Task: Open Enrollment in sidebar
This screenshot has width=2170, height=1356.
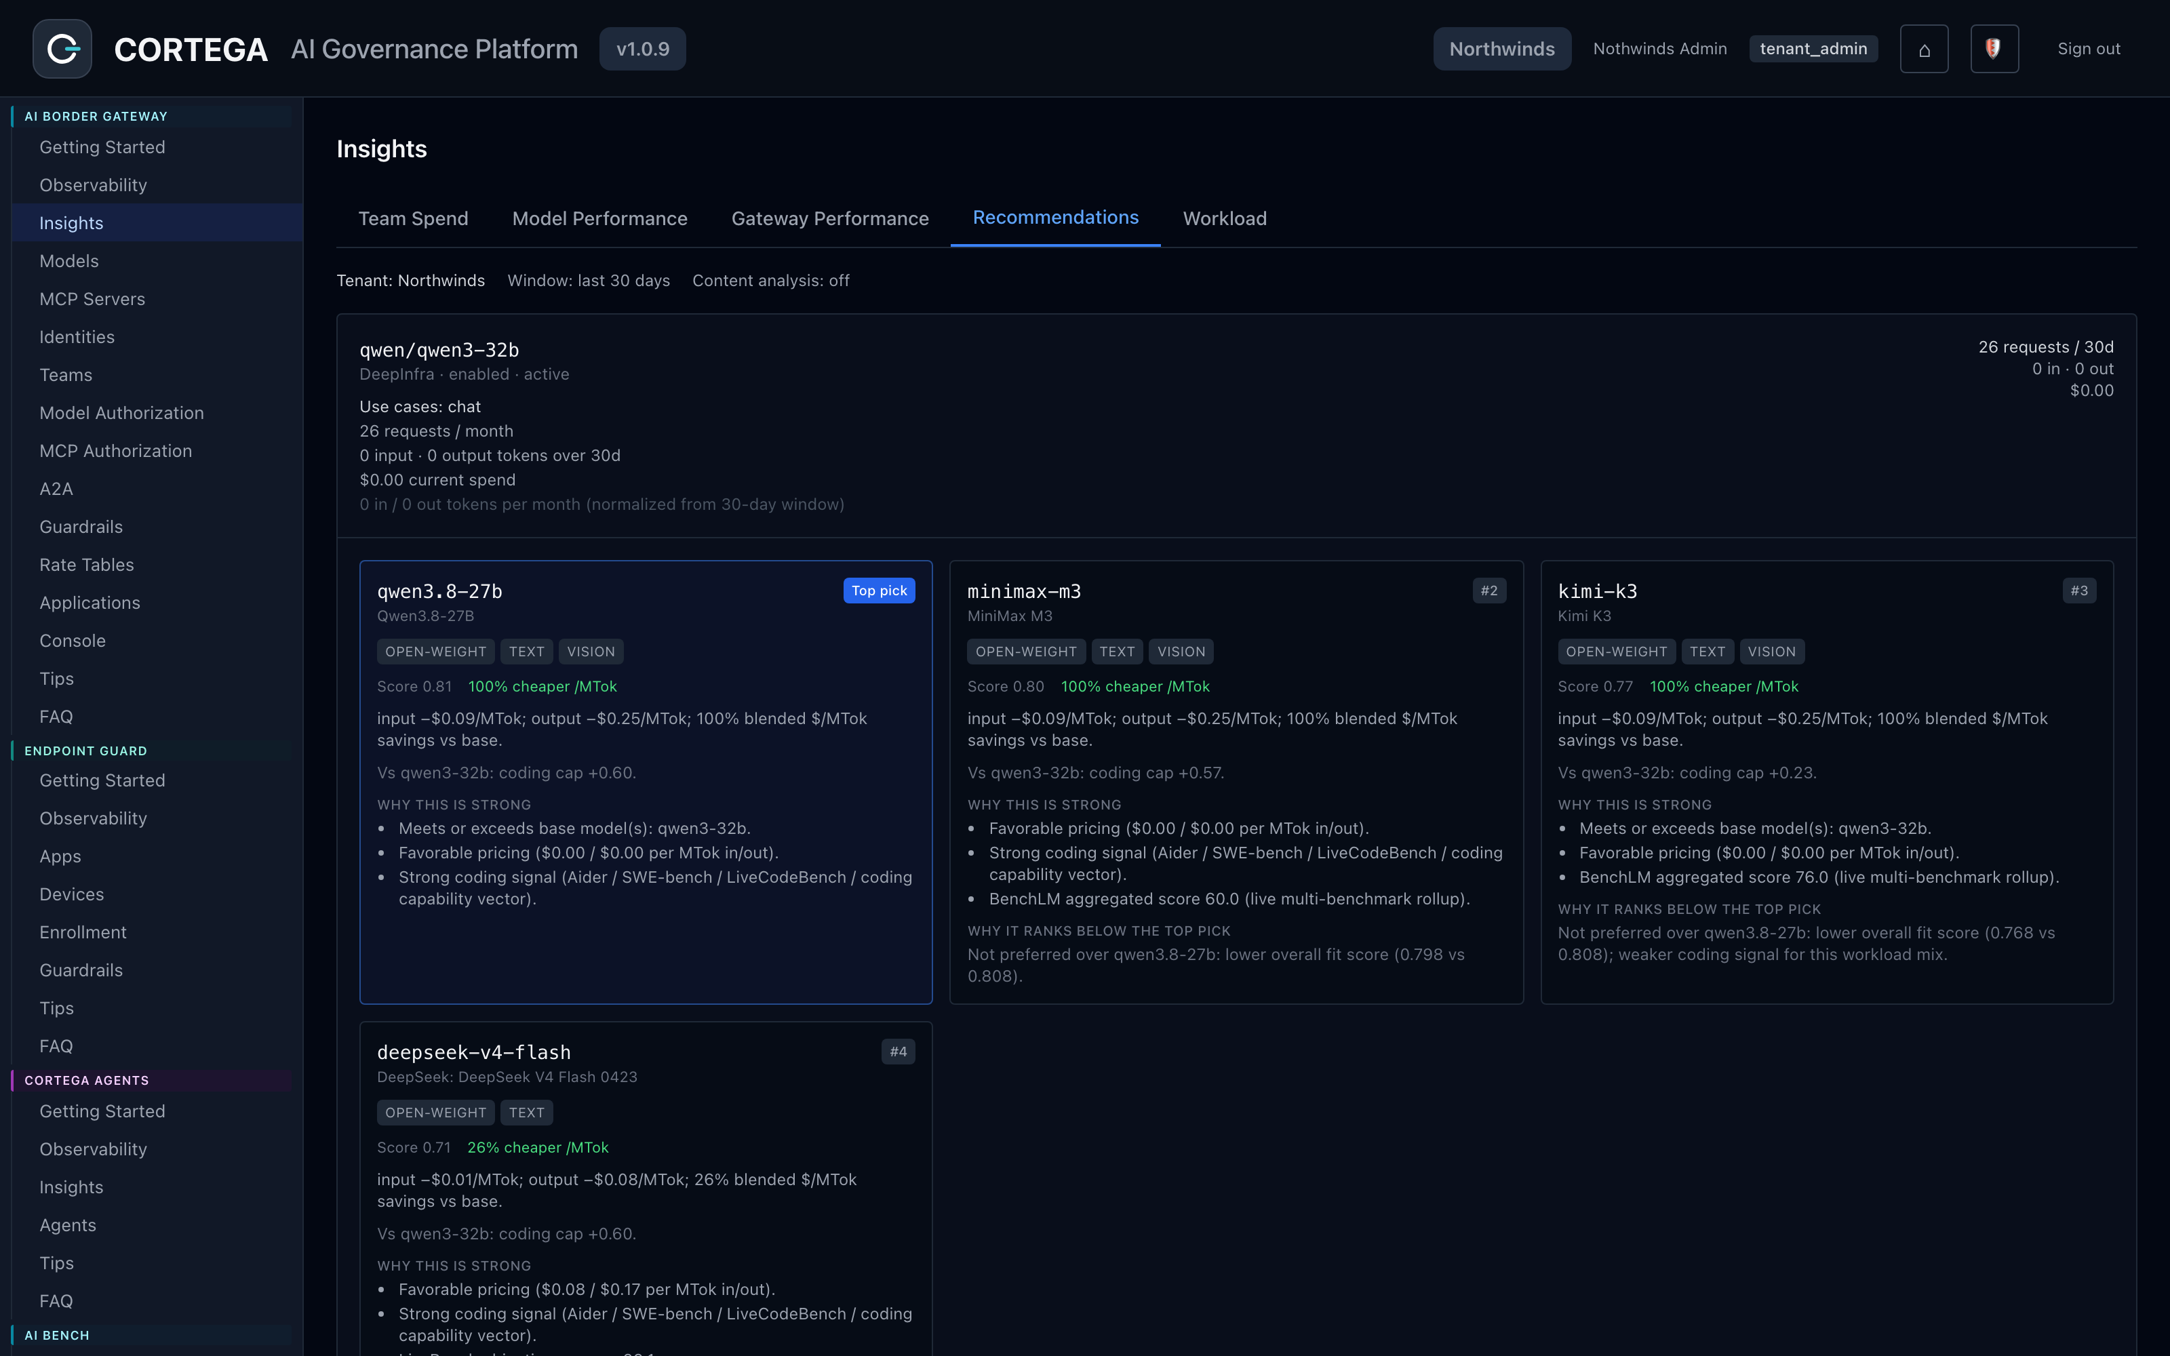Action: coord(157,933)
